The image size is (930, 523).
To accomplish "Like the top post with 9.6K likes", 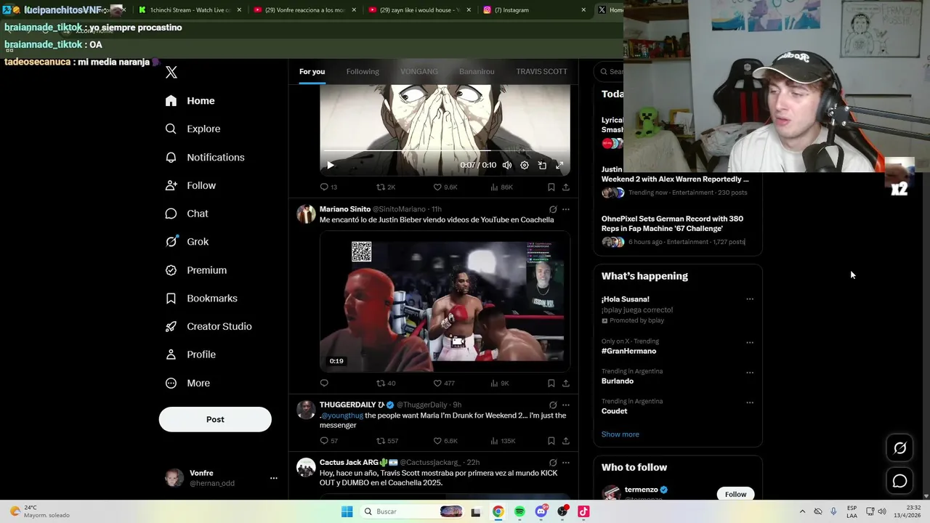I will point(445,187).
